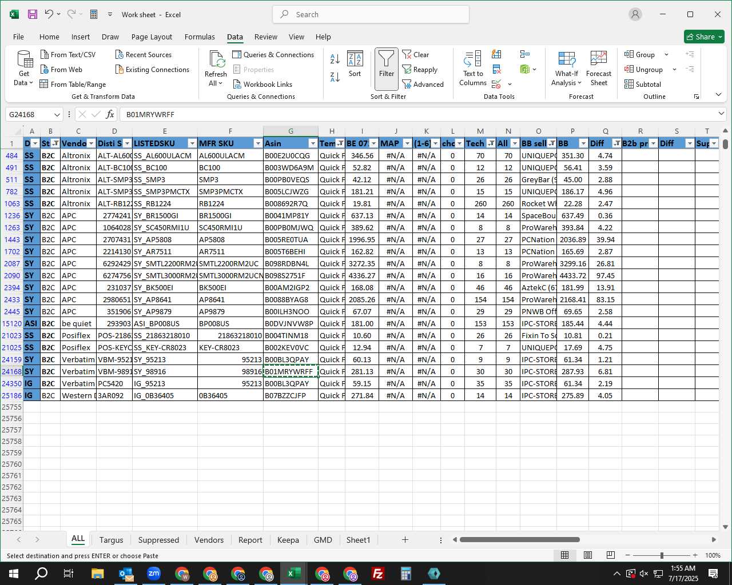
Task: Open the Name Box dropdown
Action: tap(57, 114)
